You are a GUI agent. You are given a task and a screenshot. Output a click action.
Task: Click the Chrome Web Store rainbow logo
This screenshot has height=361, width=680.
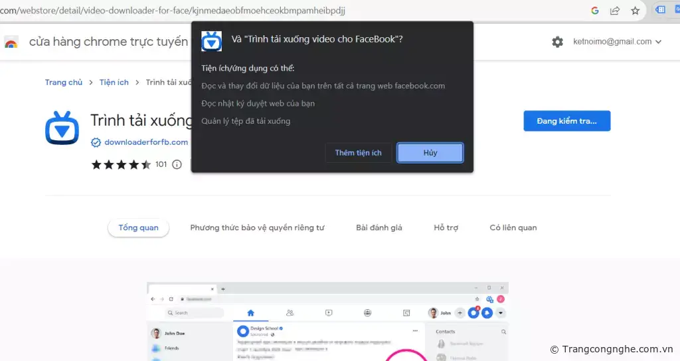[11, 43]
